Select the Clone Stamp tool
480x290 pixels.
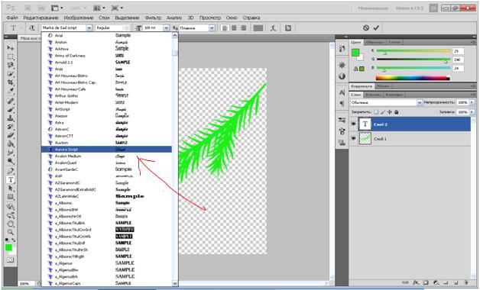pos(11,118)
